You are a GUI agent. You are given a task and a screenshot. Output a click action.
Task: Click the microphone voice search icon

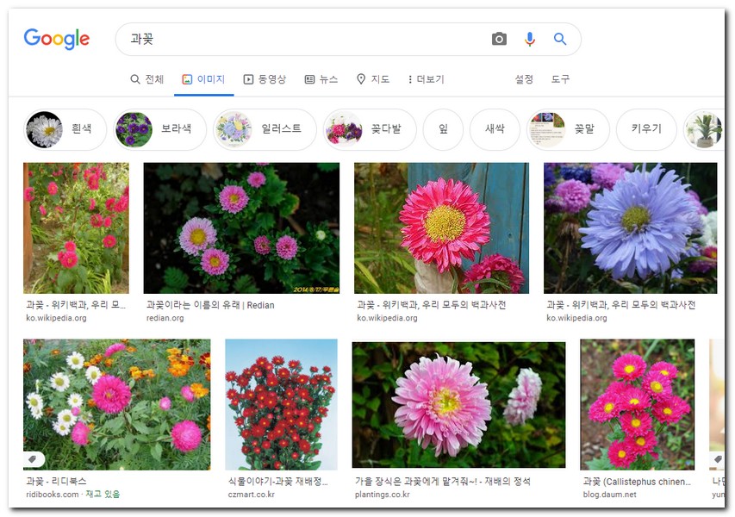(x=530, y=39)
